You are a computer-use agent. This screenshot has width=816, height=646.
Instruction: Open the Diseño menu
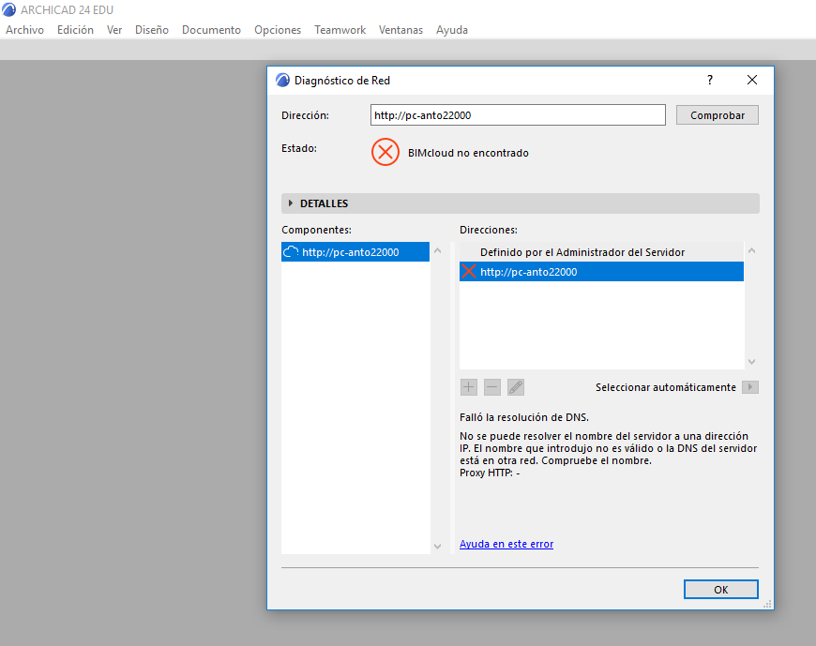(151, 30)
